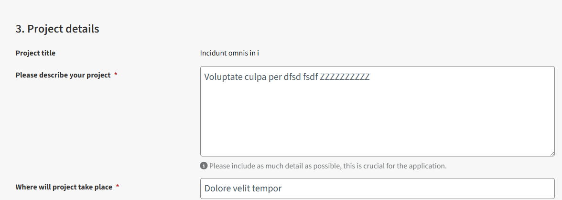The image size is (562, 200).
Task: Place cursor on word 'Voluptate' in description
Action: [x=220, y=77]
